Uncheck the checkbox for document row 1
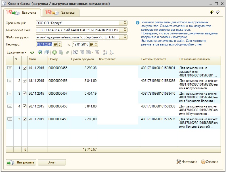This screenshot has width=226, height=172. pos(24,68)
